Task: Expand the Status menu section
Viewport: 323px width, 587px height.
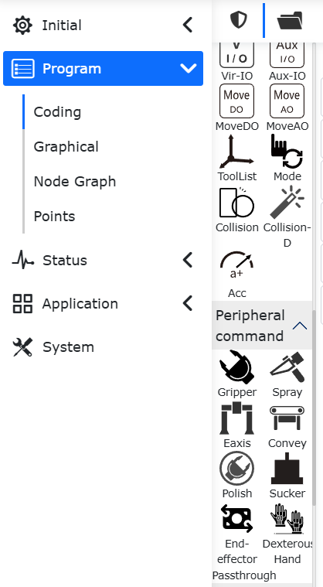Action: pyautogui.click(x=188, y=260)
